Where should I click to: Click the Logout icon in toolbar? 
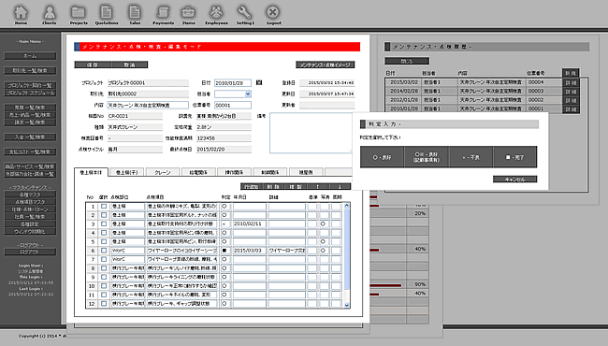273,12
